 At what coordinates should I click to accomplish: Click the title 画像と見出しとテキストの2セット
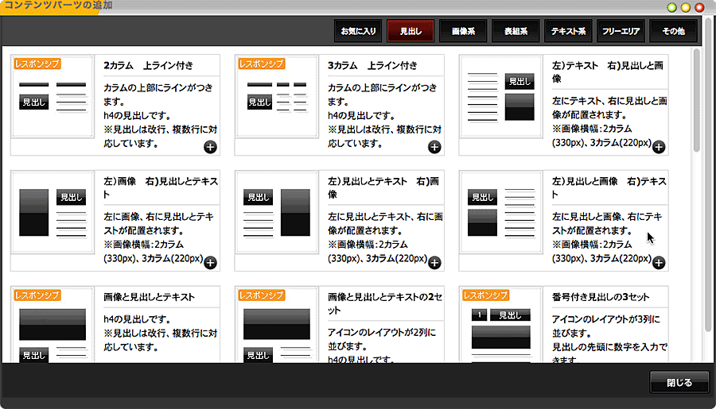click(385, 303)
